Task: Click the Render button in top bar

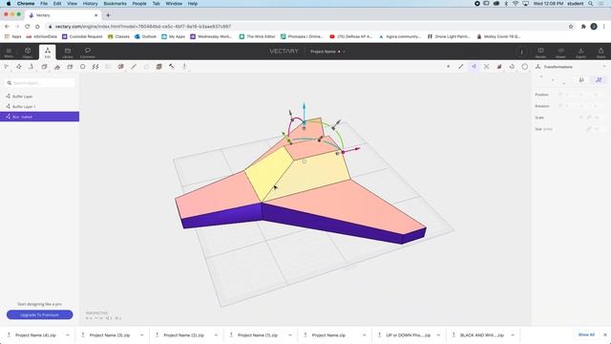Action: point(540,52)
